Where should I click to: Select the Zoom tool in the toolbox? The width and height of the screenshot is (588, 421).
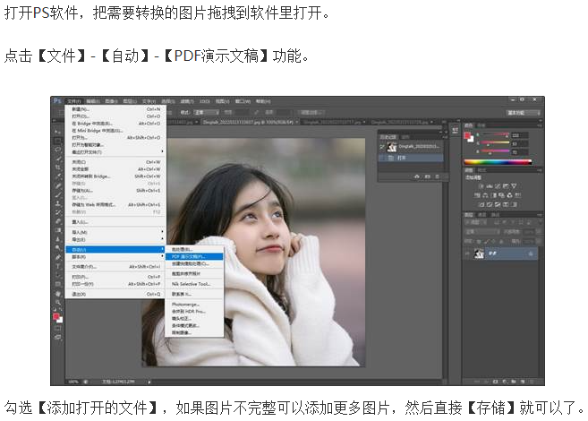[x=57, y=304]
